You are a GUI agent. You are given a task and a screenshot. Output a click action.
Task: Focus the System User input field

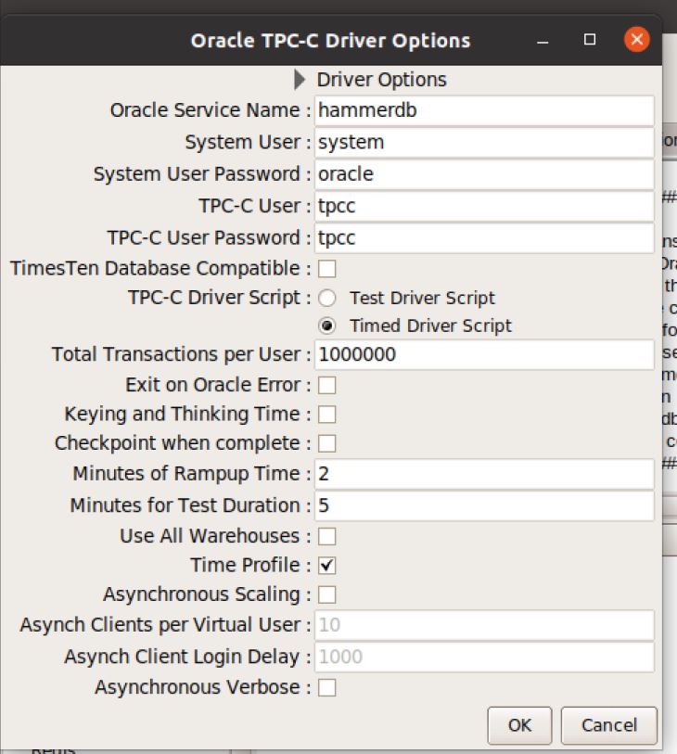pyautogui.click(x=484, y=142)
